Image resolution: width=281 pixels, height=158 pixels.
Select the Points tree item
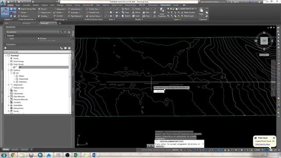pyautogui.click(x=16, y=58)
